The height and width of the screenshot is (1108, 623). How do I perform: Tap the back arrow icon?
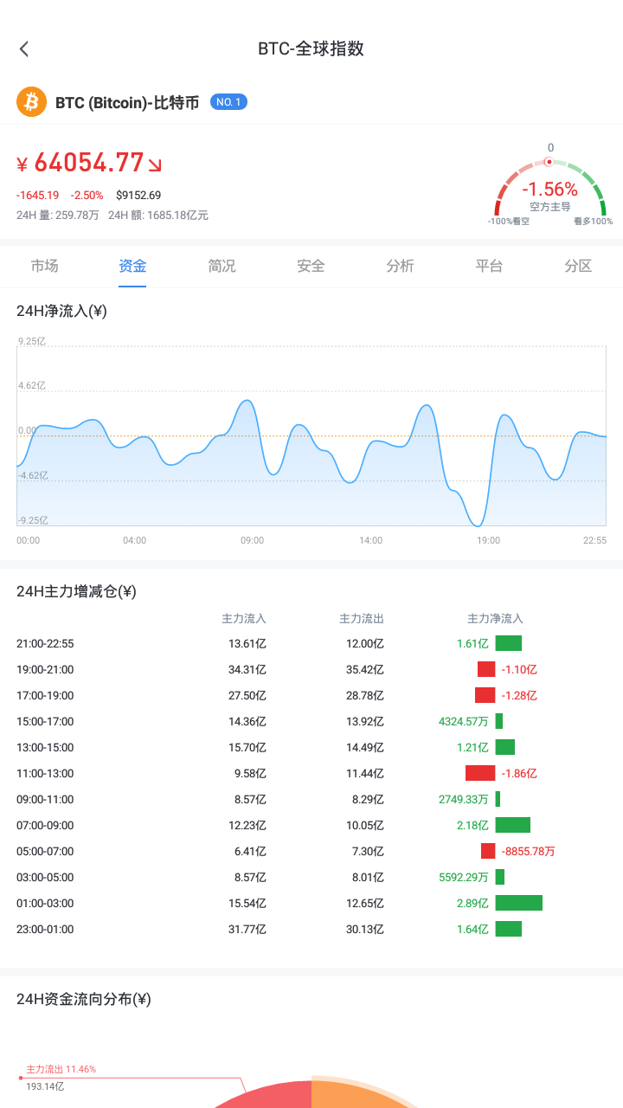tap(24, 49)
